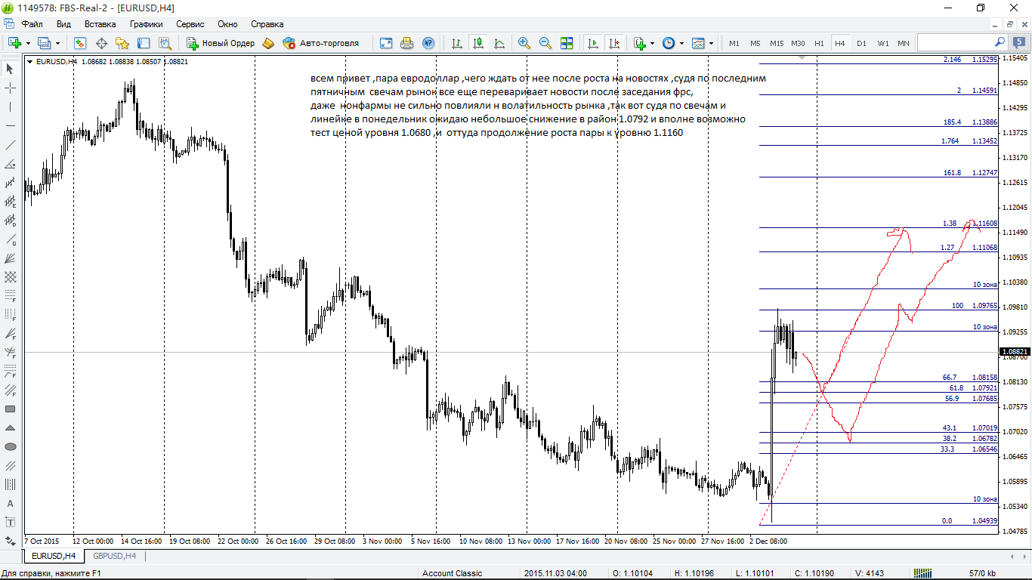This screenshot has height=580, width=1032.
Task: Toggle chart shift
Action: point(615,43)
